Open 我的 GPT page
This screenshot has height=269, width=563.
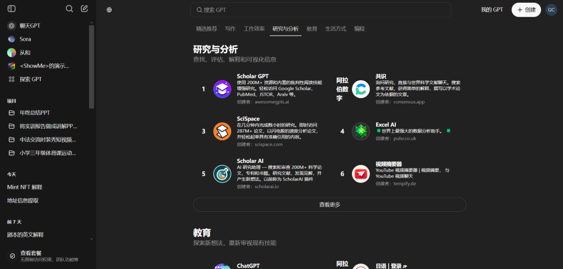coord(492,10)
